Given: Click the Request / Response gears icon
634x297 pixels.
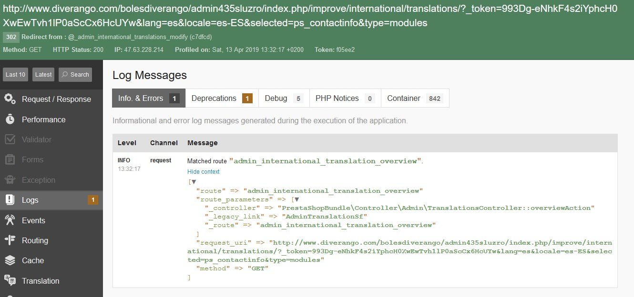Looking at the screenshot, I should pos(10,99).
